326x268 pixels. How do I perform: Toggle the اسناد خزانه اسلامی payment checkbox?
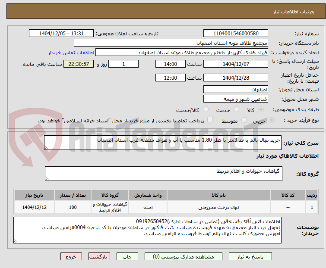click(210, 120)
